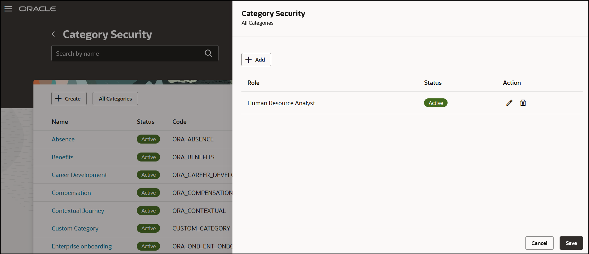Click the All Categories drawer subtitle
The image size is (589, 254).
tap(258, 23)
